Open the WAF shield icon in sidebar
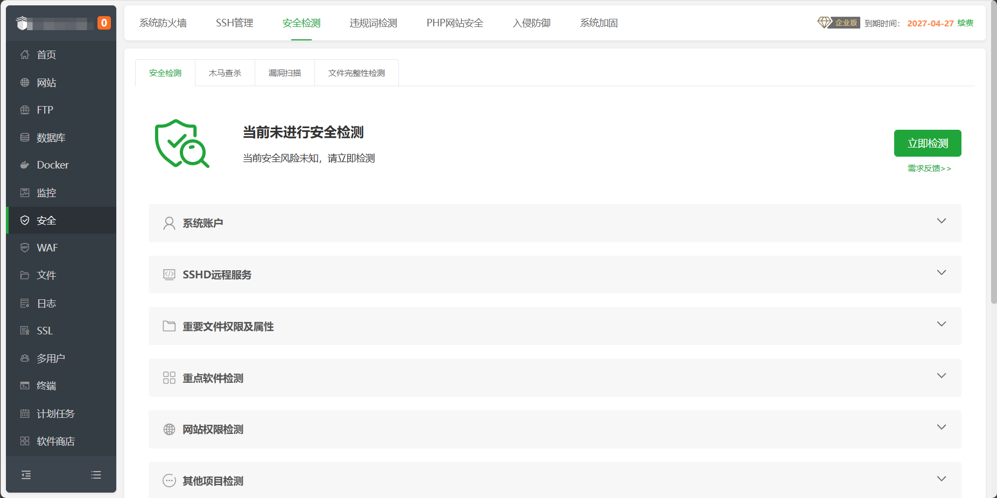Screen dimensions: 997x498 click(25, 248)
